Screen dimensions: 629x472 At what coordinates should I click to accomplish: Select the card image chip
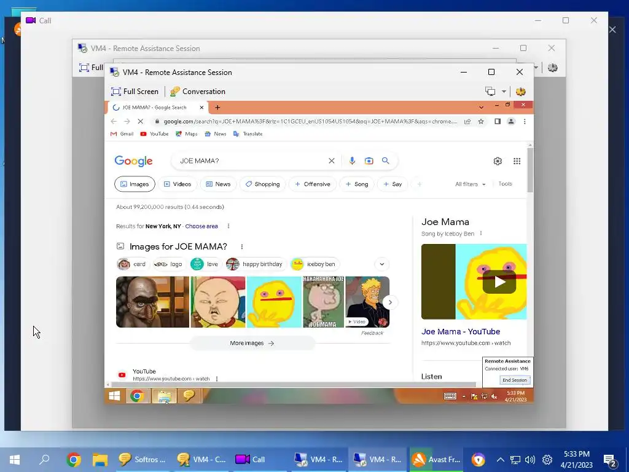[x=132, y=264]
